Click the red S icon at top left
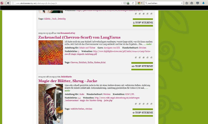The image size is (208, 124). pyautogui.click(x=2, y=3)
